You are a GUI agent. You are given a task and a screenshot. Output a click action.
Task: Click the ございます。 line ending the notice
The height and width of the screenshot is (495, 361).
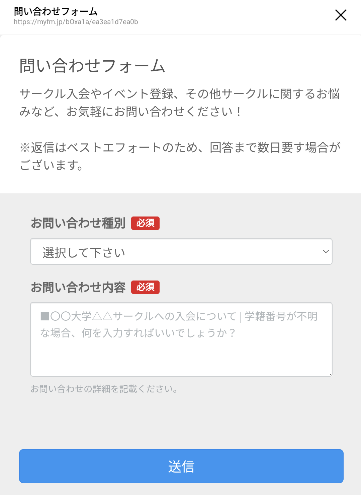(52, 165)
